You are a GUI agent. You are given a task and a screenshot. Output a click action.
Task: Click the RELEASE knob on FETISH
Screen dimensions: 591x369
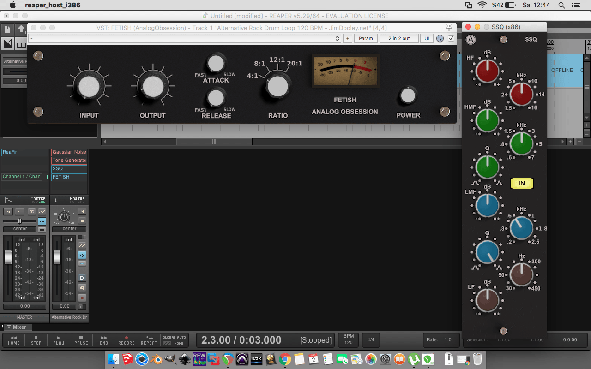(215, 98)
